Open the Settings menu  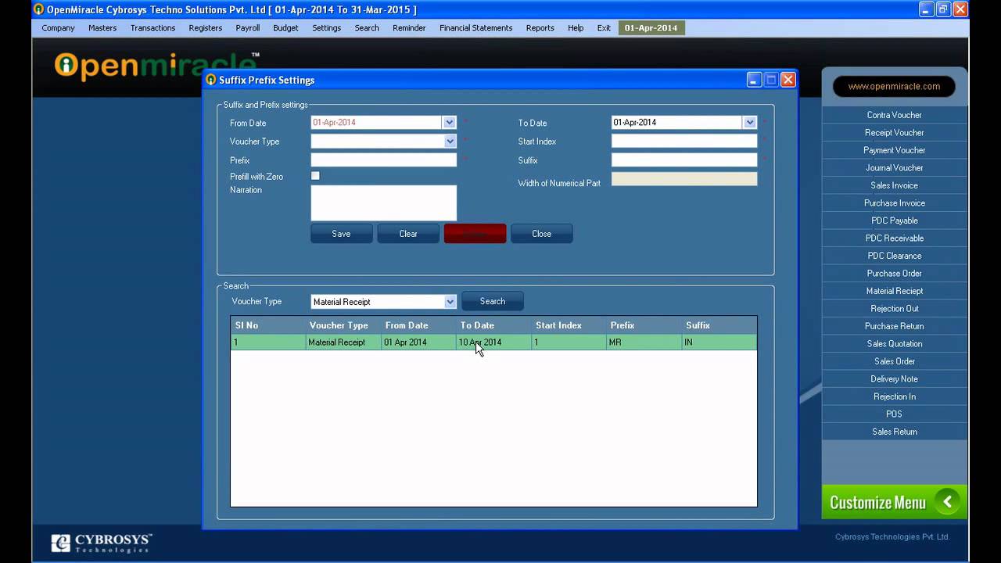pyautogui.click(x=326, y=28)
